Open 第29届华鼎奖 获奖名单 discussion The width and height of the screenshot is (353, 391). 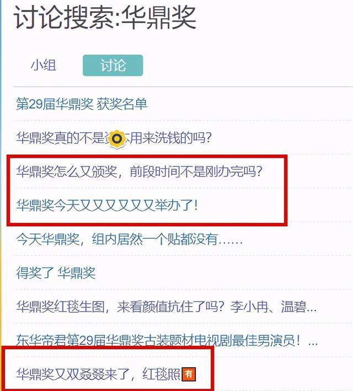[x=82, y=104]
